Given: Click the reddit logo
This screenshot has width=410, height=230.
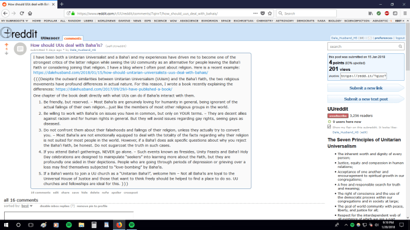Looking at the screenshot, I should click(x=19, y=33).
